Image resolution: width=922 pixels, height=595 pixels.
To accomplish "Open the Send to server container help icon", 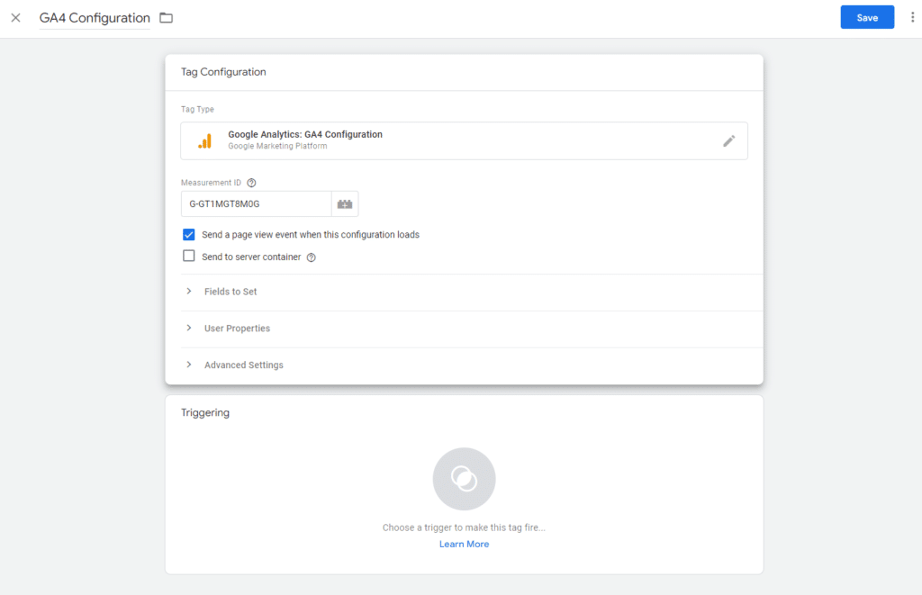I will 311,257.
